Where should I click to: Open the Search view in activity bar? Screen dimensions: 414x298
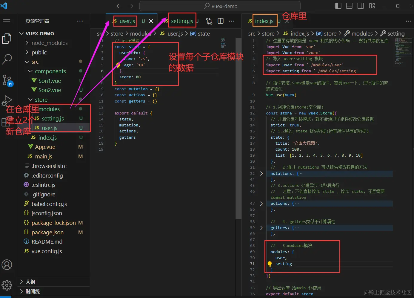coord(7,59)
